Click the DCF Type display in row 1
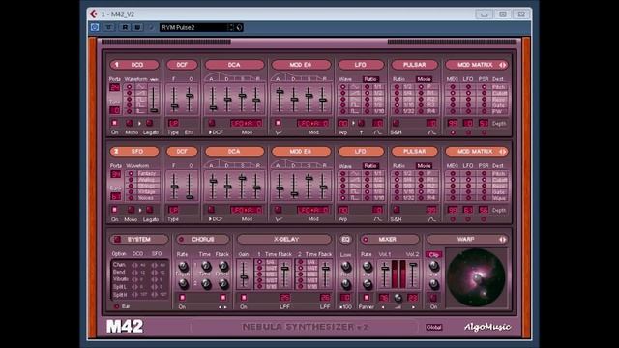Image resolution: width=619 pixels, height=348 pixels. (174, 123)
